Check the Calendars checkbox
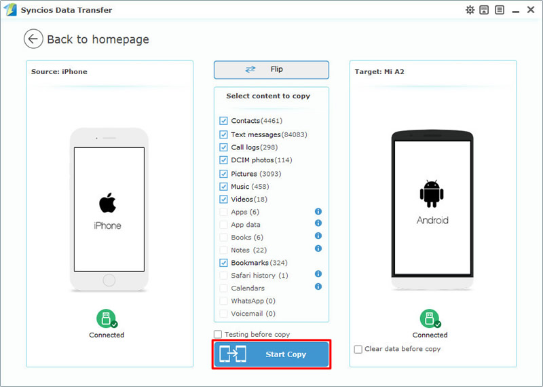 223,288
